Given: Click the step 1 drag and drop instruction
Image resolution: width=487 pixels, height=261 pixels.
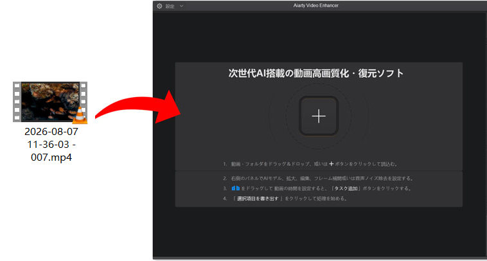Looking at the screenshot, I should [310, 164].
